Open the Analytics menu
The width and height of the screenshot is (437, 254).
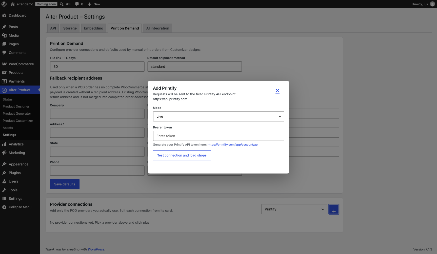[20, 144]
